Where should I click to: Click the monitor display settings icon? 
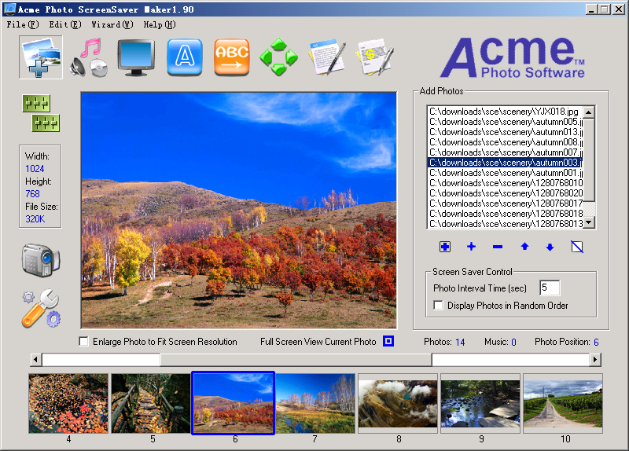pos(136,57)
